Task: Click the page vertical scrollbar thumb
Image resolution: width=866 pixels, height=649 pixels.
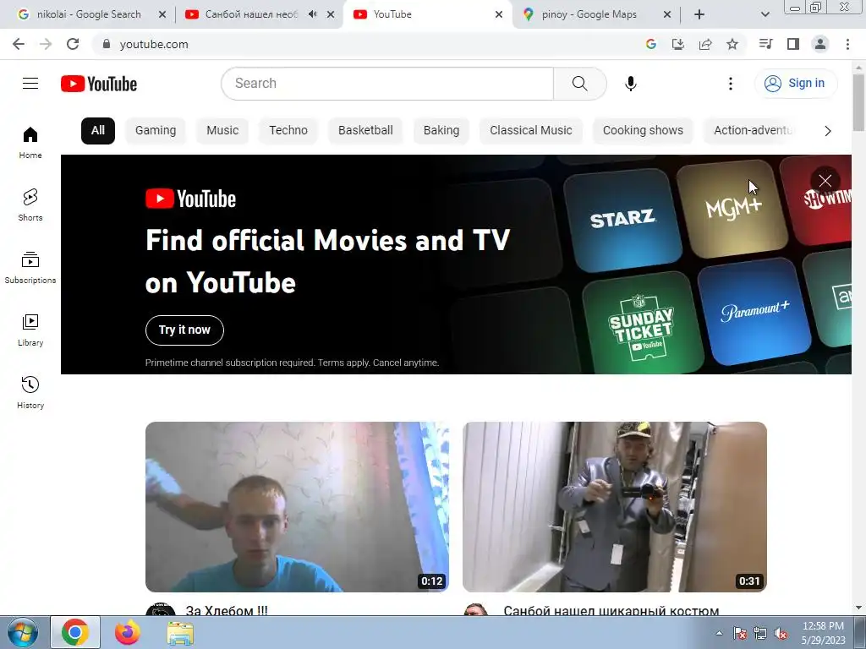Action: (x=858, y=102)
